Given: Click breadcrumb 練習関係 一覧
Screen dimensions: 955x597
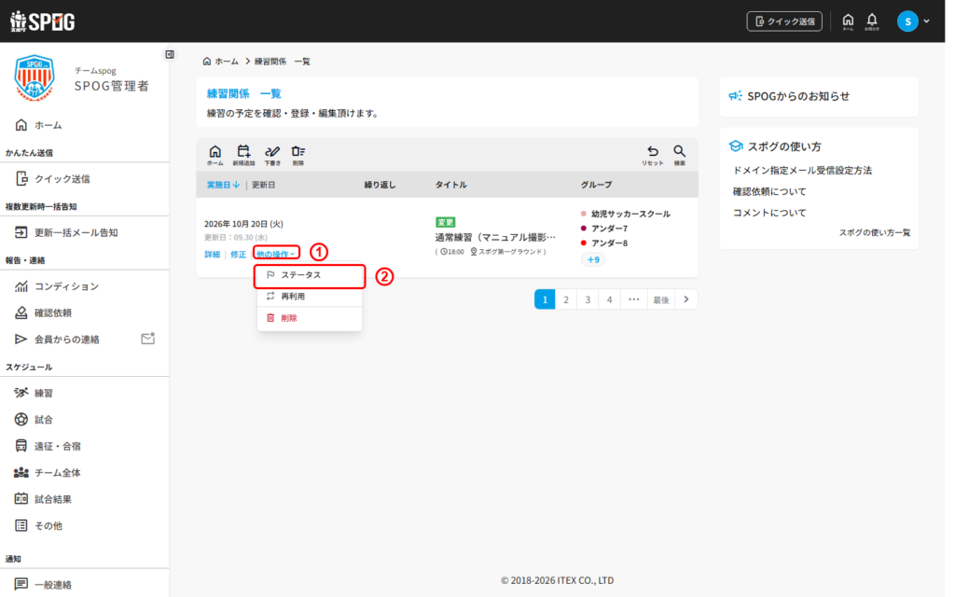Looking at the screenshot, I should pyautogui.click(x=282, y=61).
